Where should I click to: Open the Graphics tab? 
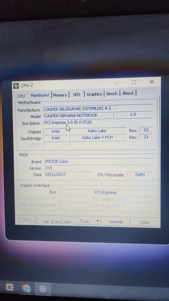point(94,94)
